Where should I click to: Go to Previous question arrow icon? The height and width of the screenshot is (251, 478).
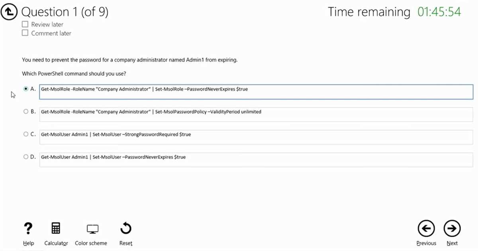click(426, 228)
